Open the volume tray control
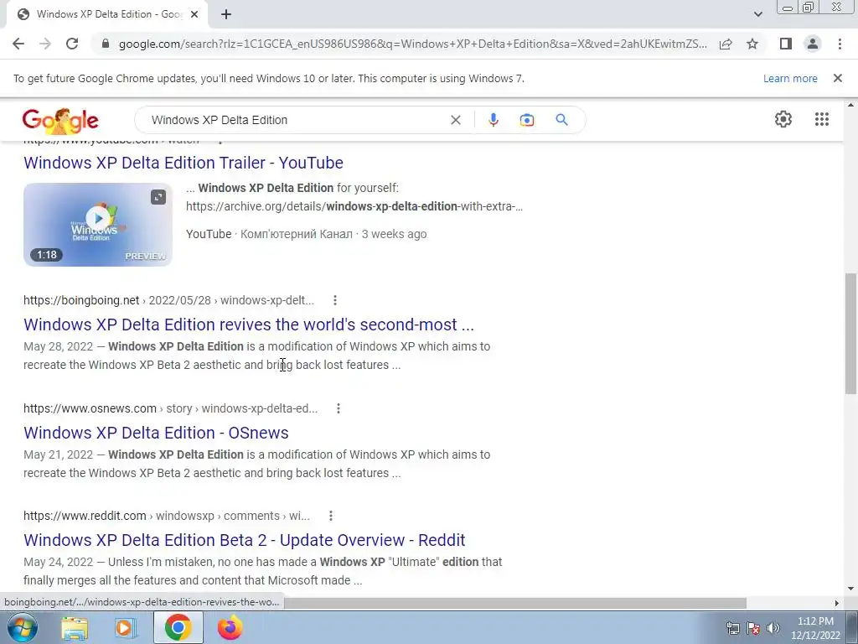This screenshot has width=858, height=644. coord(773,628)
